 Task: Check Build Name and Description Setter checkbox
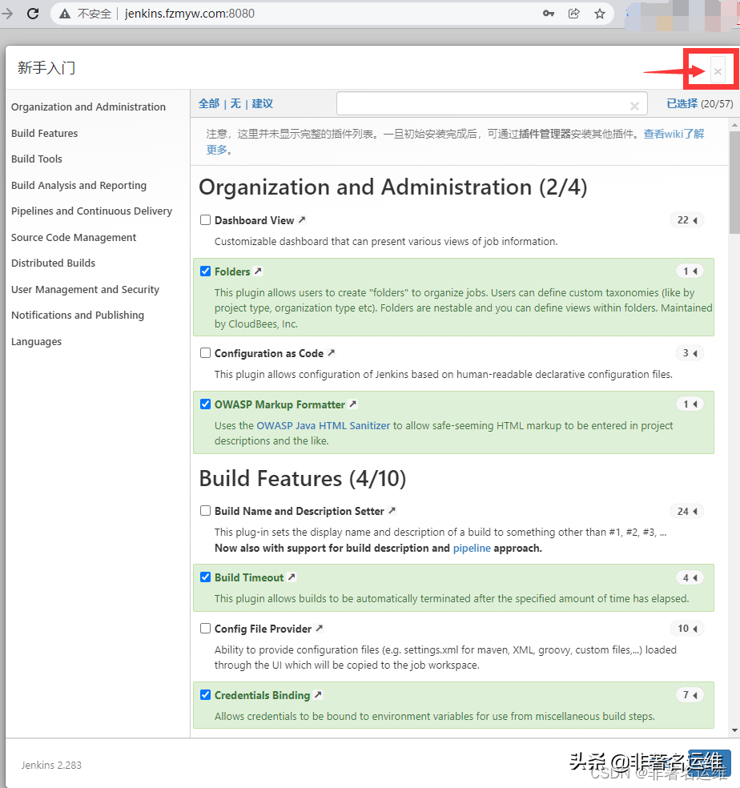click(205, 511)
